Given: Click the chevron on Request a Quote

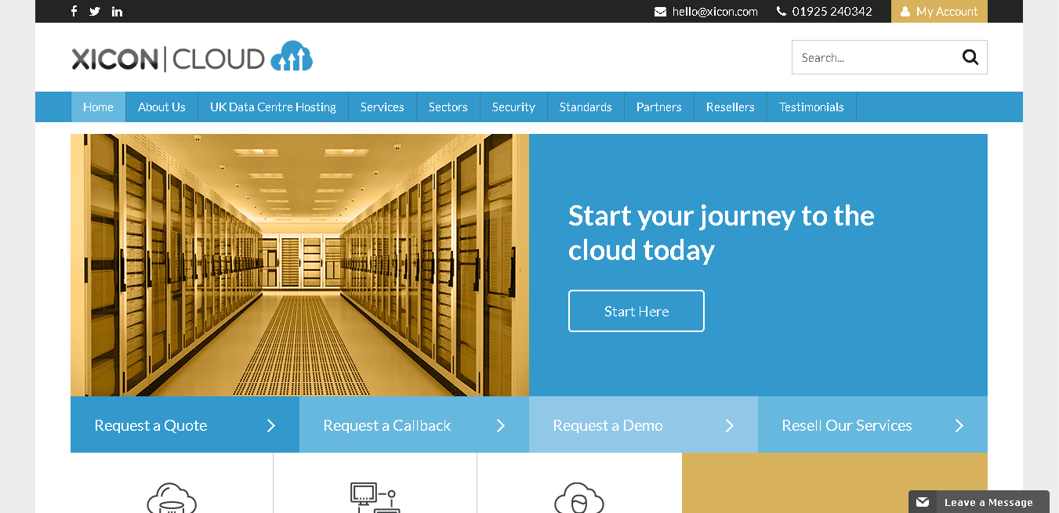Looking at the screenshot, I should tap(271, 425).
